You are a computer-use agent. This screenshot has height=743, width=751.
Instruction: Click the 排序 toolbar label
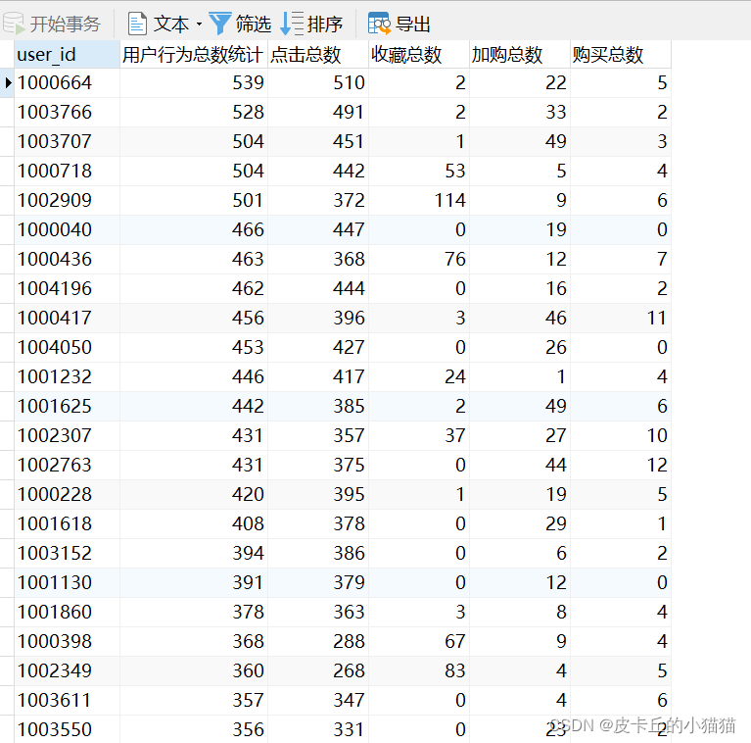click(x=325, y=24)
